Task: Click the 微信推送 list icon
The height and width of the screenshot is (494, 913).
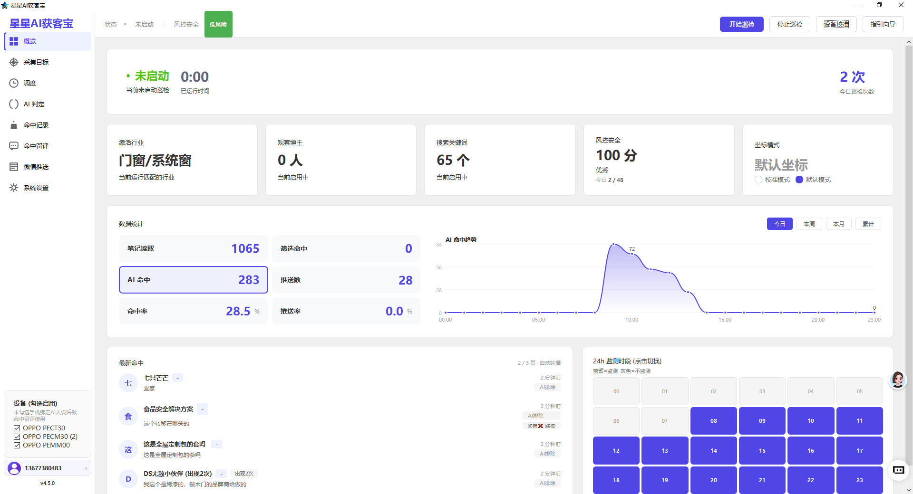Action: click(14, 167)
